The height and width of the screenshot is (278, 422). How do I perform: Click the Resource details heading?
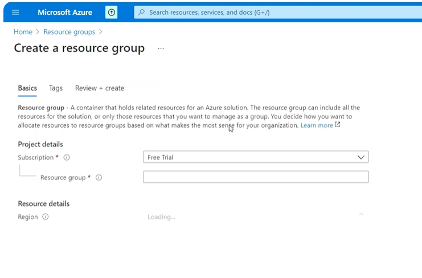[x=44, y=204]
